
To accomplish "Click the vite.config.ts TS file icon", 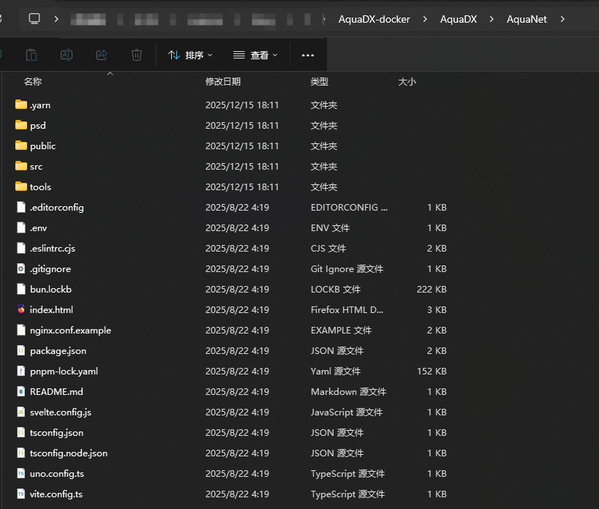I will coord(21,494).
